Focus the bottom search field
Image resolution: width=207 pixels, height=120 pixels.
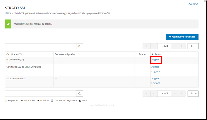click(x=41, y=94)
